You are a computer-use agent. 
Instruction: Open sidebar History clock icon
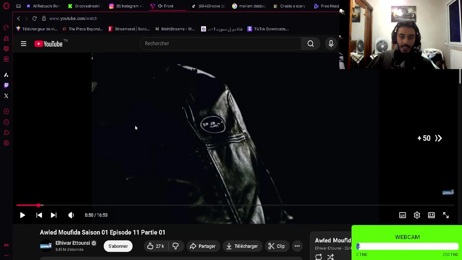[x=6, y=122]
